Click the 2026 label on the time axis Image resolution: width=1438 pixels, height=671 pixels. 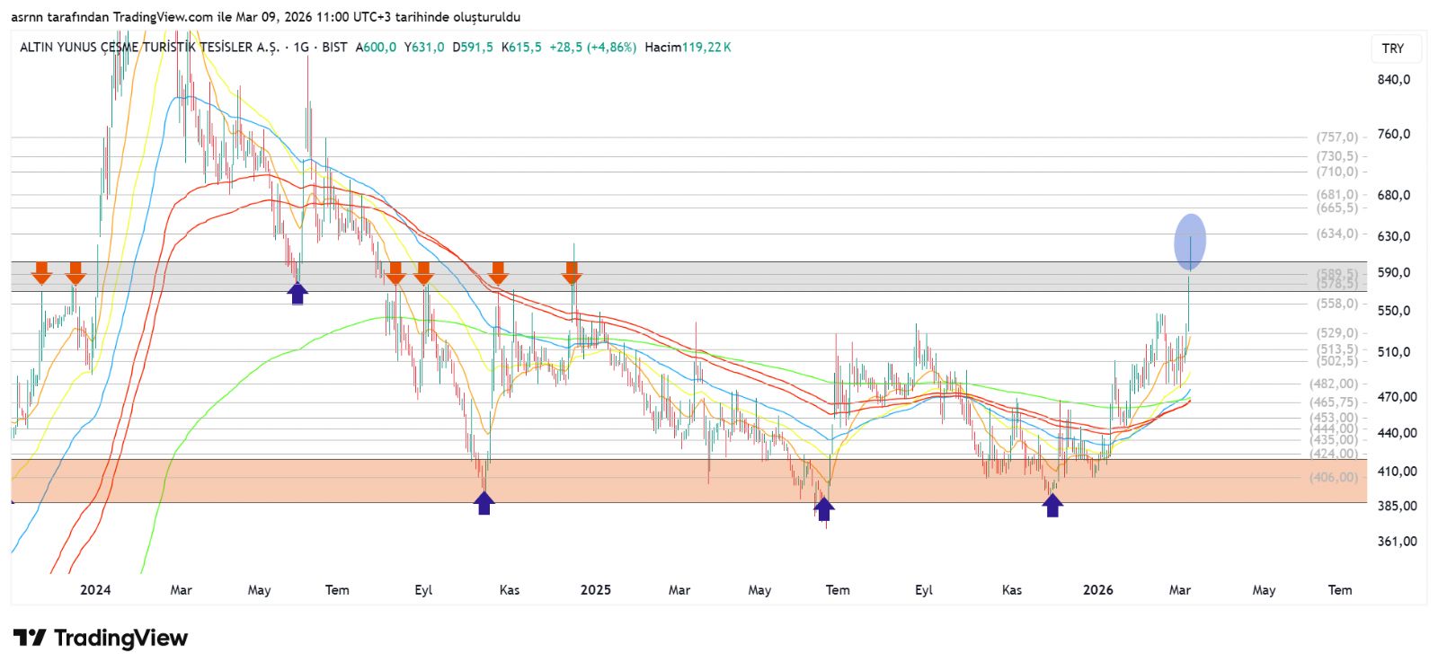[1097, 590]
